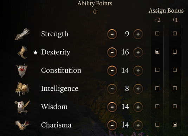Decrease Strength with the minus button
This screenshot has width=188, height=136.
(112, 34)
